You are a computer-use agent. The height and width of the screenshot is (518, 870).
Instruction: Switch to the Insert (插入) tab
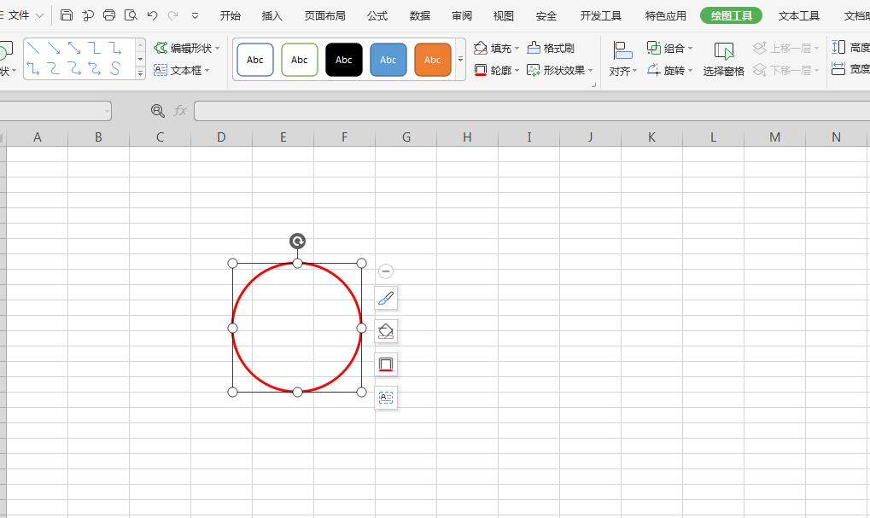[272, 15]
